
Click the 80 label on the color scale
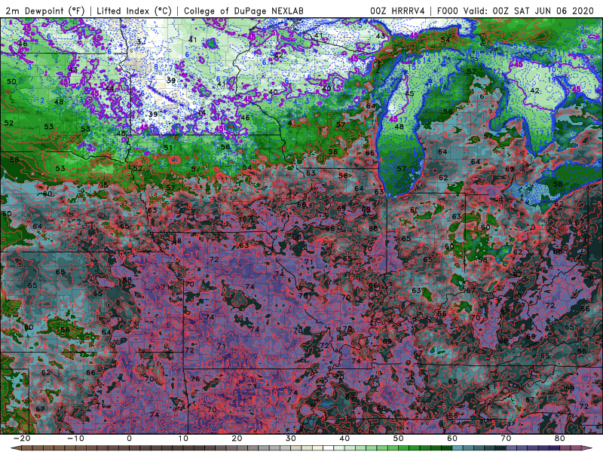coord(560,438)
